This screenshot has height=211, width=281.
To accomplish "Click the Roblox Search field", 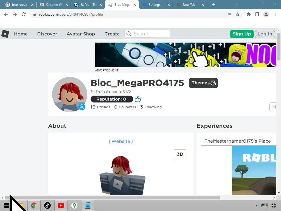I will click(x=147, y=34).
